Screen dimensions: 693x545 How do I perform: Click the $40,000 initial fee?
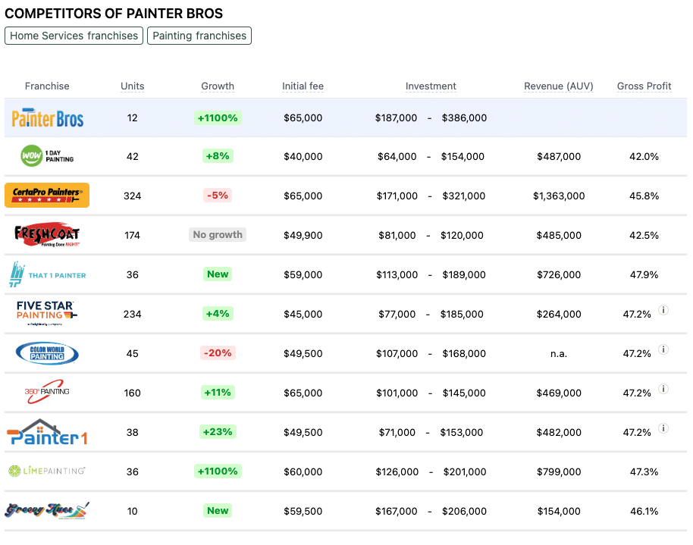[x=303, y=156]
